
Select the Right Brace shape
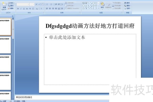coord(96,8)
